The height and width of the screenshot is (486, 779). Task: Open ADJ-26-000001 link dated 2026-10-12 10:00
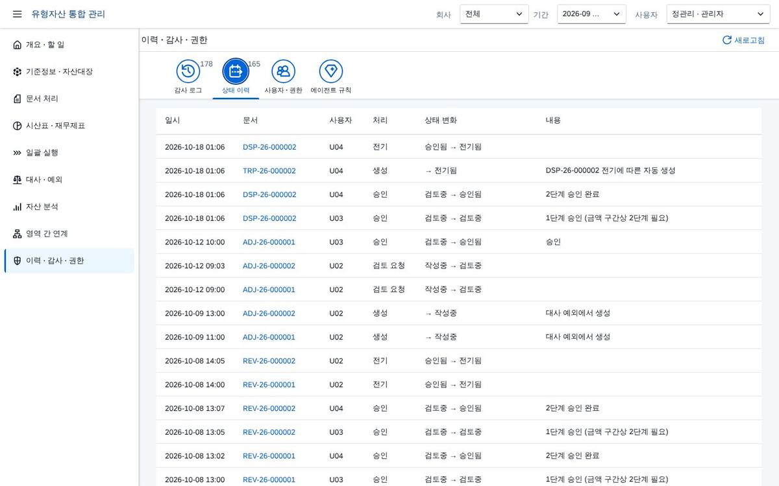(x=269, y=242)
